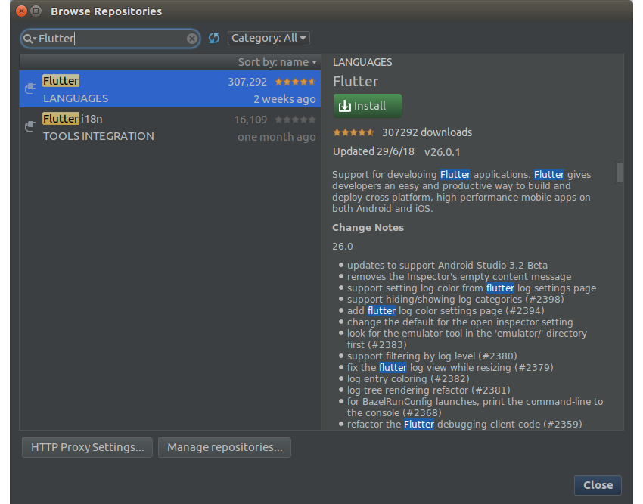Click the grey minimize button in title bar
643x504 pixels.
tap(36, 11)
